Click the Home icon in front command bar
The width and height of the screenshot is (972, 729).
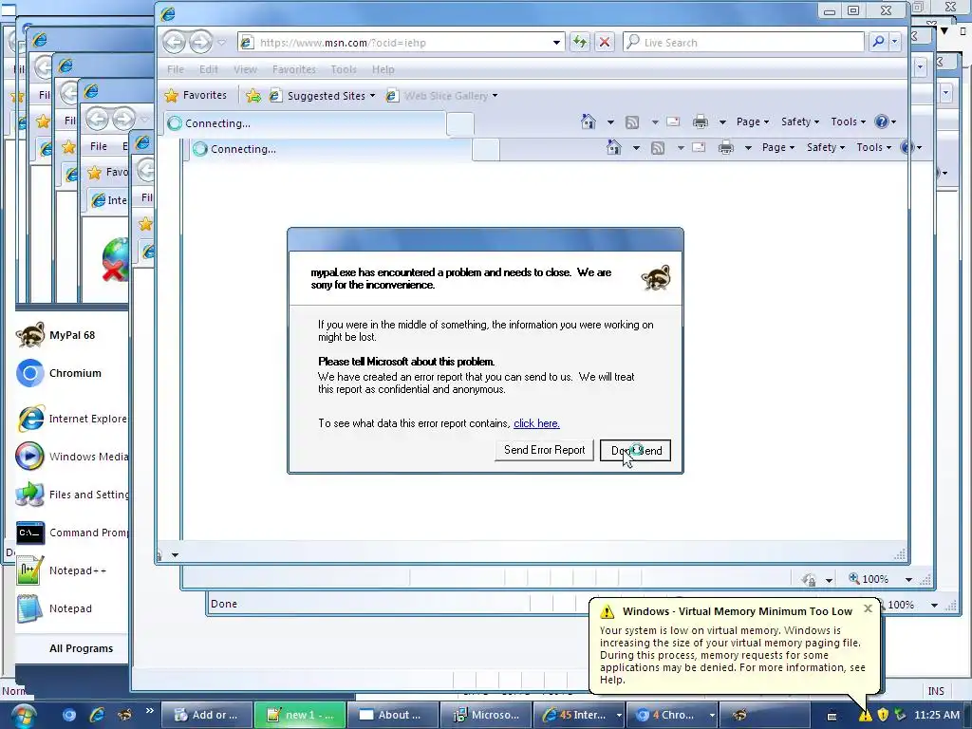tap(589, 121)
